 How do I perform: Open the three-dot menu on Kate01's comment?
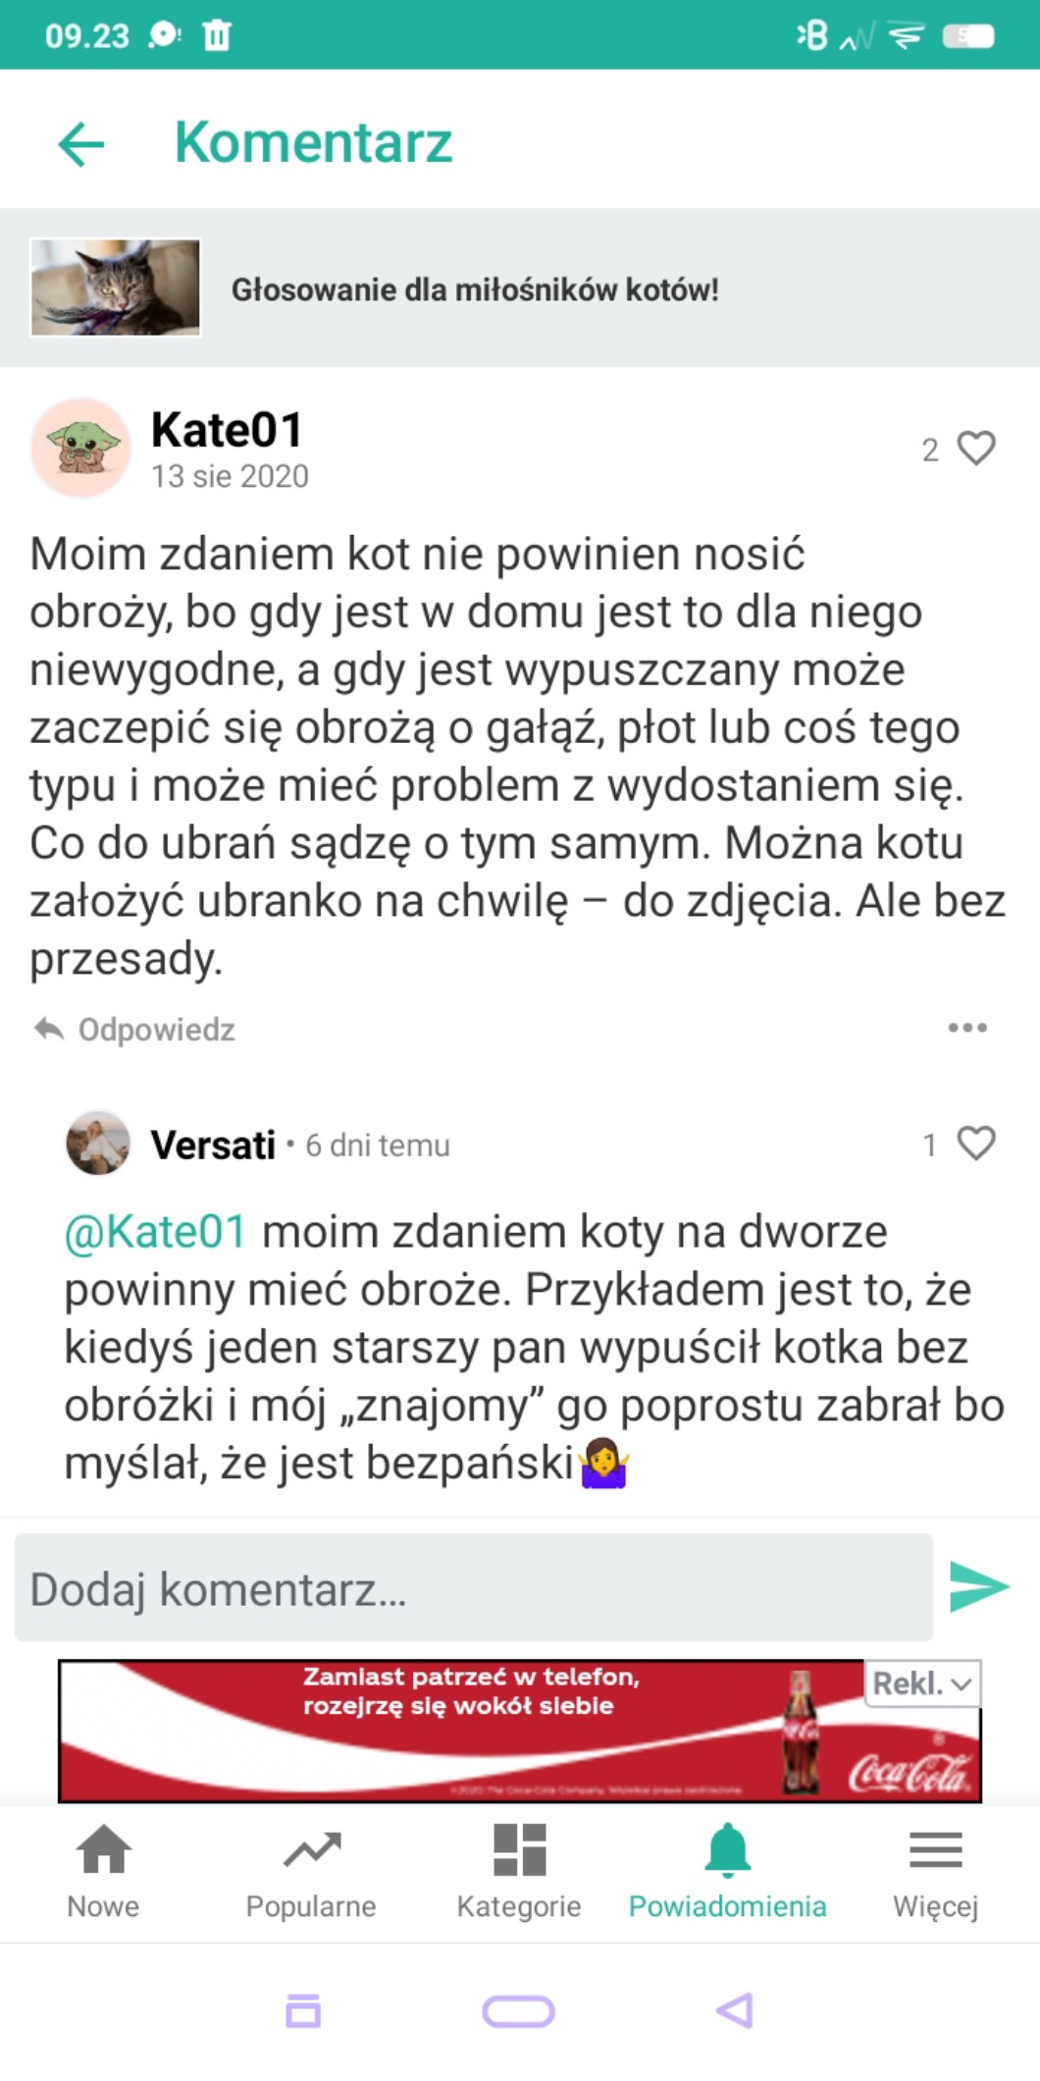(967, 1028)
